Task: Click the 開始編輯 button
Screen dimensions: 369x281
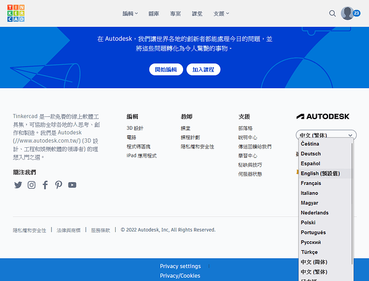Action: coord(166,70)
